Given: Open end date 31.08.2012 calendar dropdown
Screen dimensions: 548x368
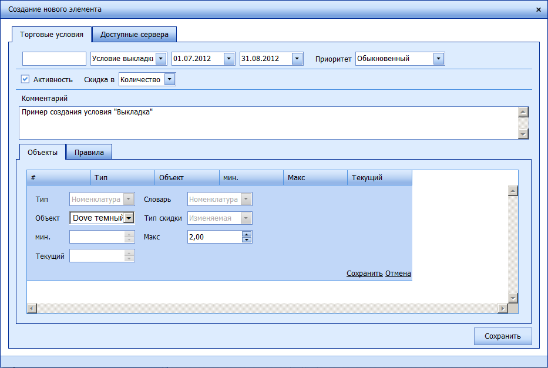Looking at the screenshot, I should point(297,59).
